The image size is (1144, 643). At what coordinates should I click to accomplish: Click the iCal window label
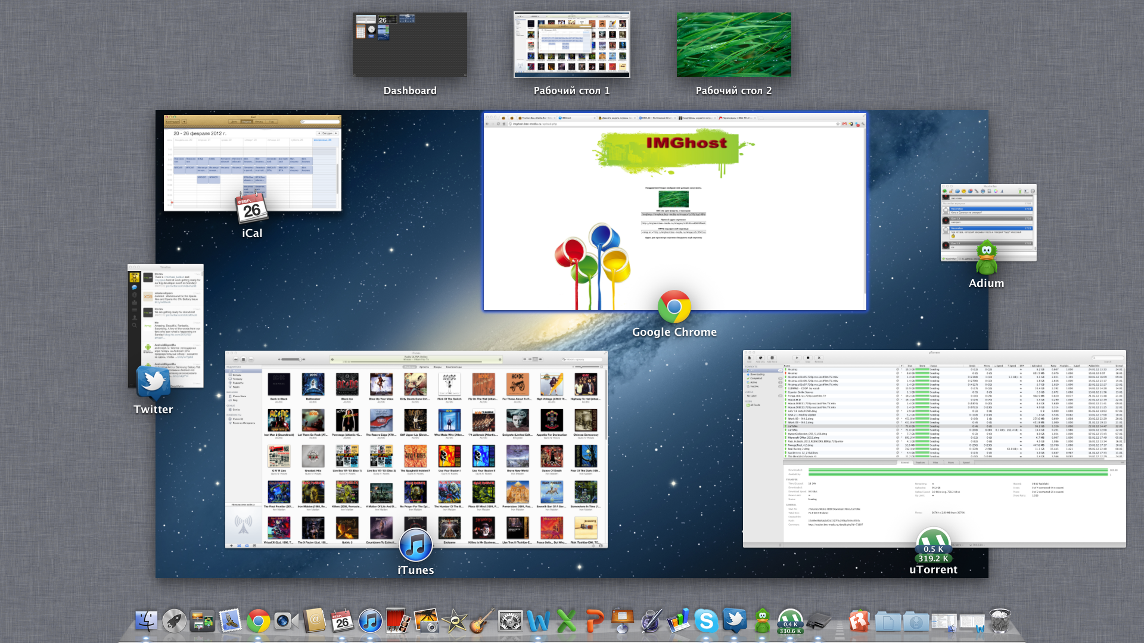[252, 233]
